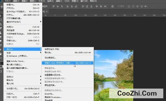Image resolution: width=166 pixels, height=101 pixels.
Task: Choose 存储为(A)... in the File menu
Action: [23, 41]
